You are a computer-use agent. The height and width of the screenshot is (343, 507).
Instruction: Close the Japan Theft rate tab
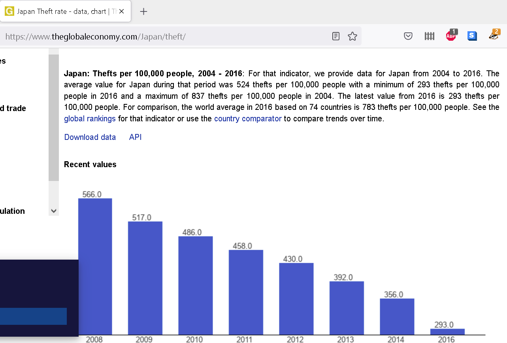click(121, 11)
